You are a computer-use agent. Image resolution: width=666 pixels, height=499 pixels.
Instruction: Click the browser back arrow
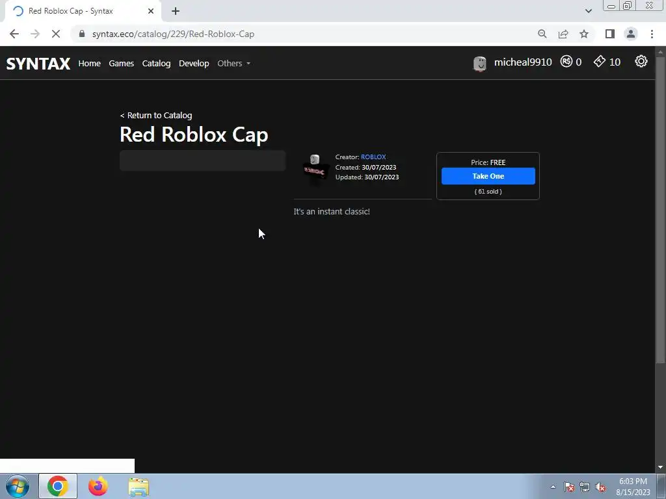tap(14, 34)
